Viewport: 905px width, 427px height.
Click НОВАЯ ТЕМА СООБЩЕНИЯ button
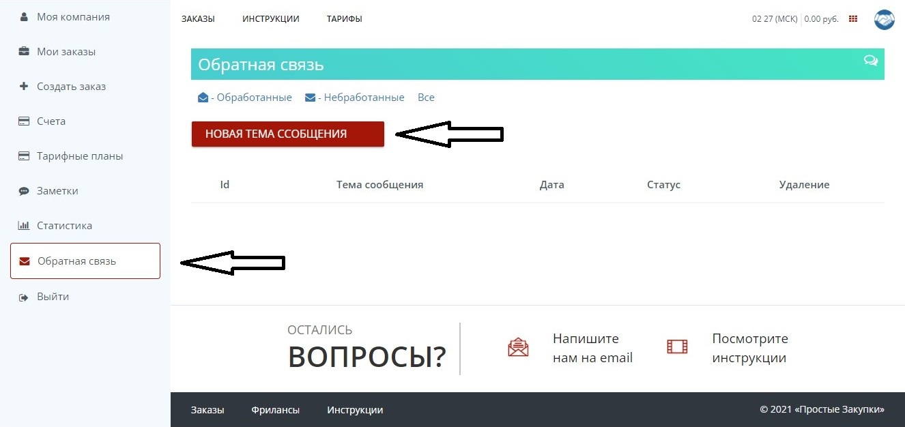pos(288,134)
